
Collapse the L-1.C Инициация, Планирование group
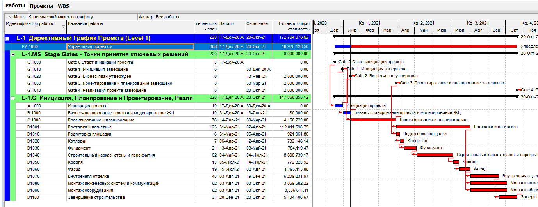[12, 98]
